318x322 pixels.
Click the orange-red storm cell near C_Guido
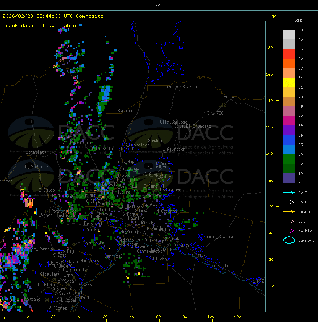click(29, 202)
